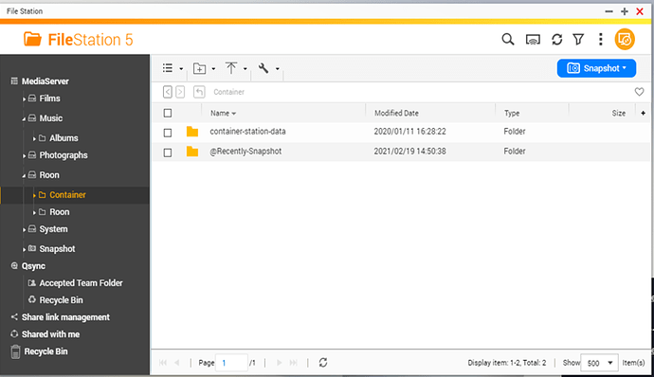This screenshot has width=654, height=377.
Task: Open the Snapshot dropdown button
Action: tap(596, 68)
